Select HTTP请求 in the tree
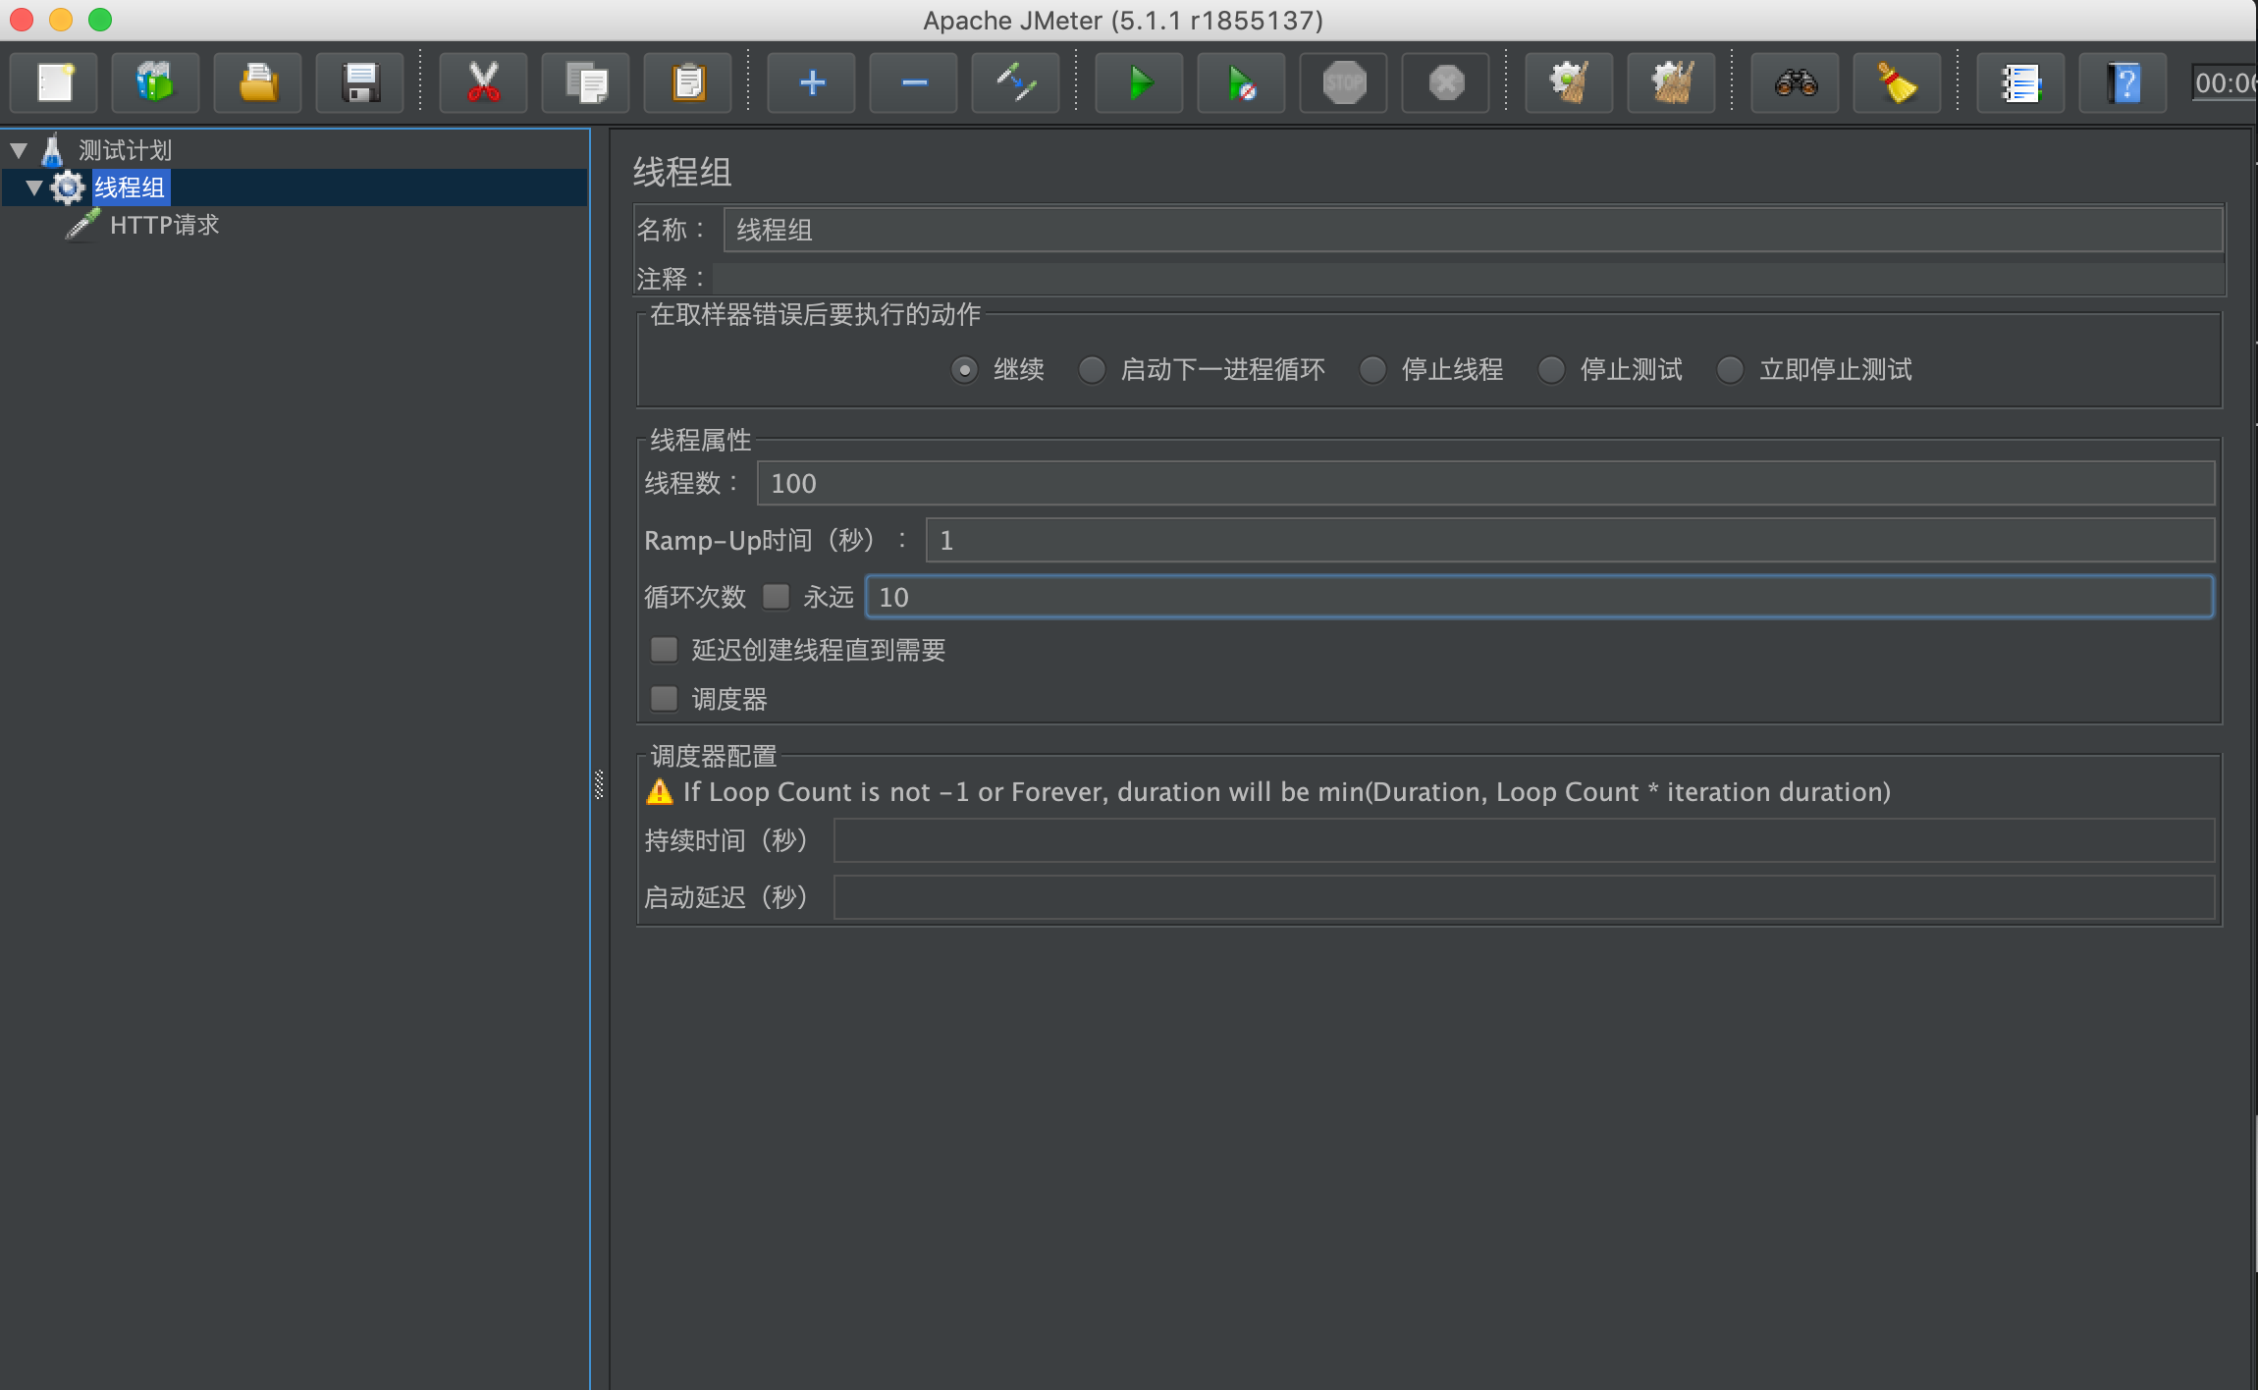Viewport: 2258px width, 1390px height. [x=164, y=225]
